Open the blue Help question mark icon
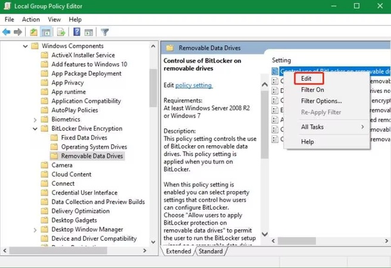The image size is (391, 268). [77, 32]
